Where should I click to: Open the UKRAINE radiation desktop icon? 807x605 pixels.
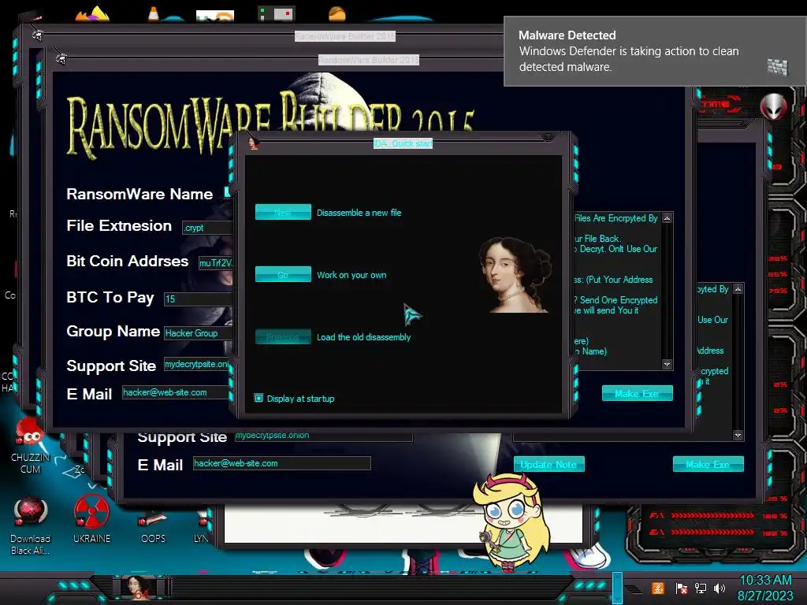coord(91,519)
